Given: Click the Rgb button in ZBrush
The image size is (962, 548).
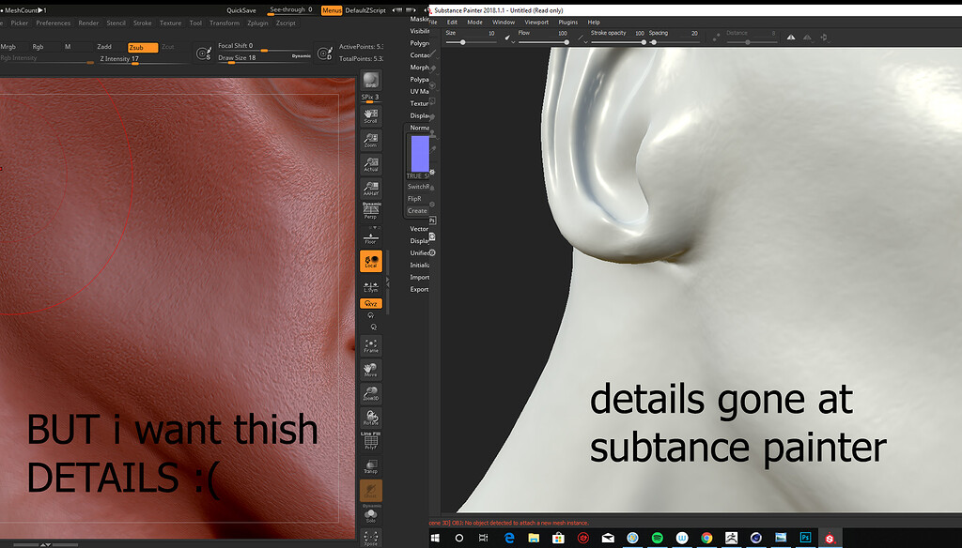Looking at the screenshot, I should pos(38,47).
